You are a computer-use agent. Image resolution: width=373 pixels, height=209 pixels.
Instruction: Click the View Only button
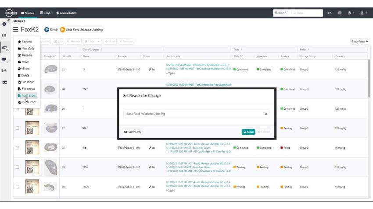[x=133, y=132]
